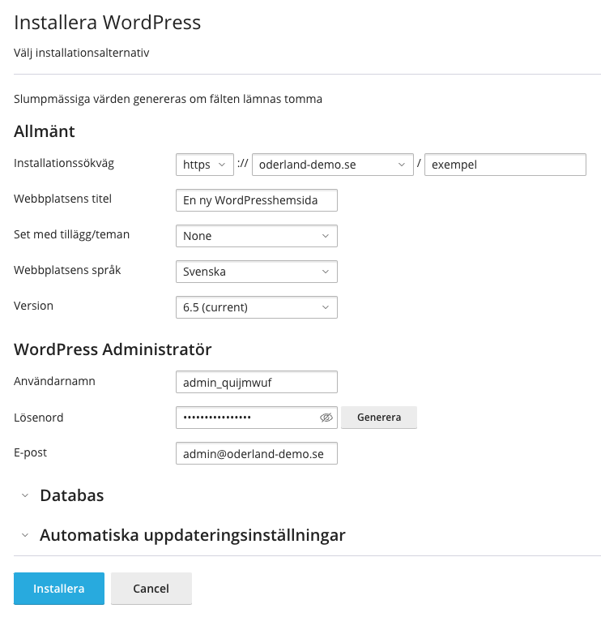Toggle password visibility eye icon
Screen dimensions: 601x617
coord(326,418)
